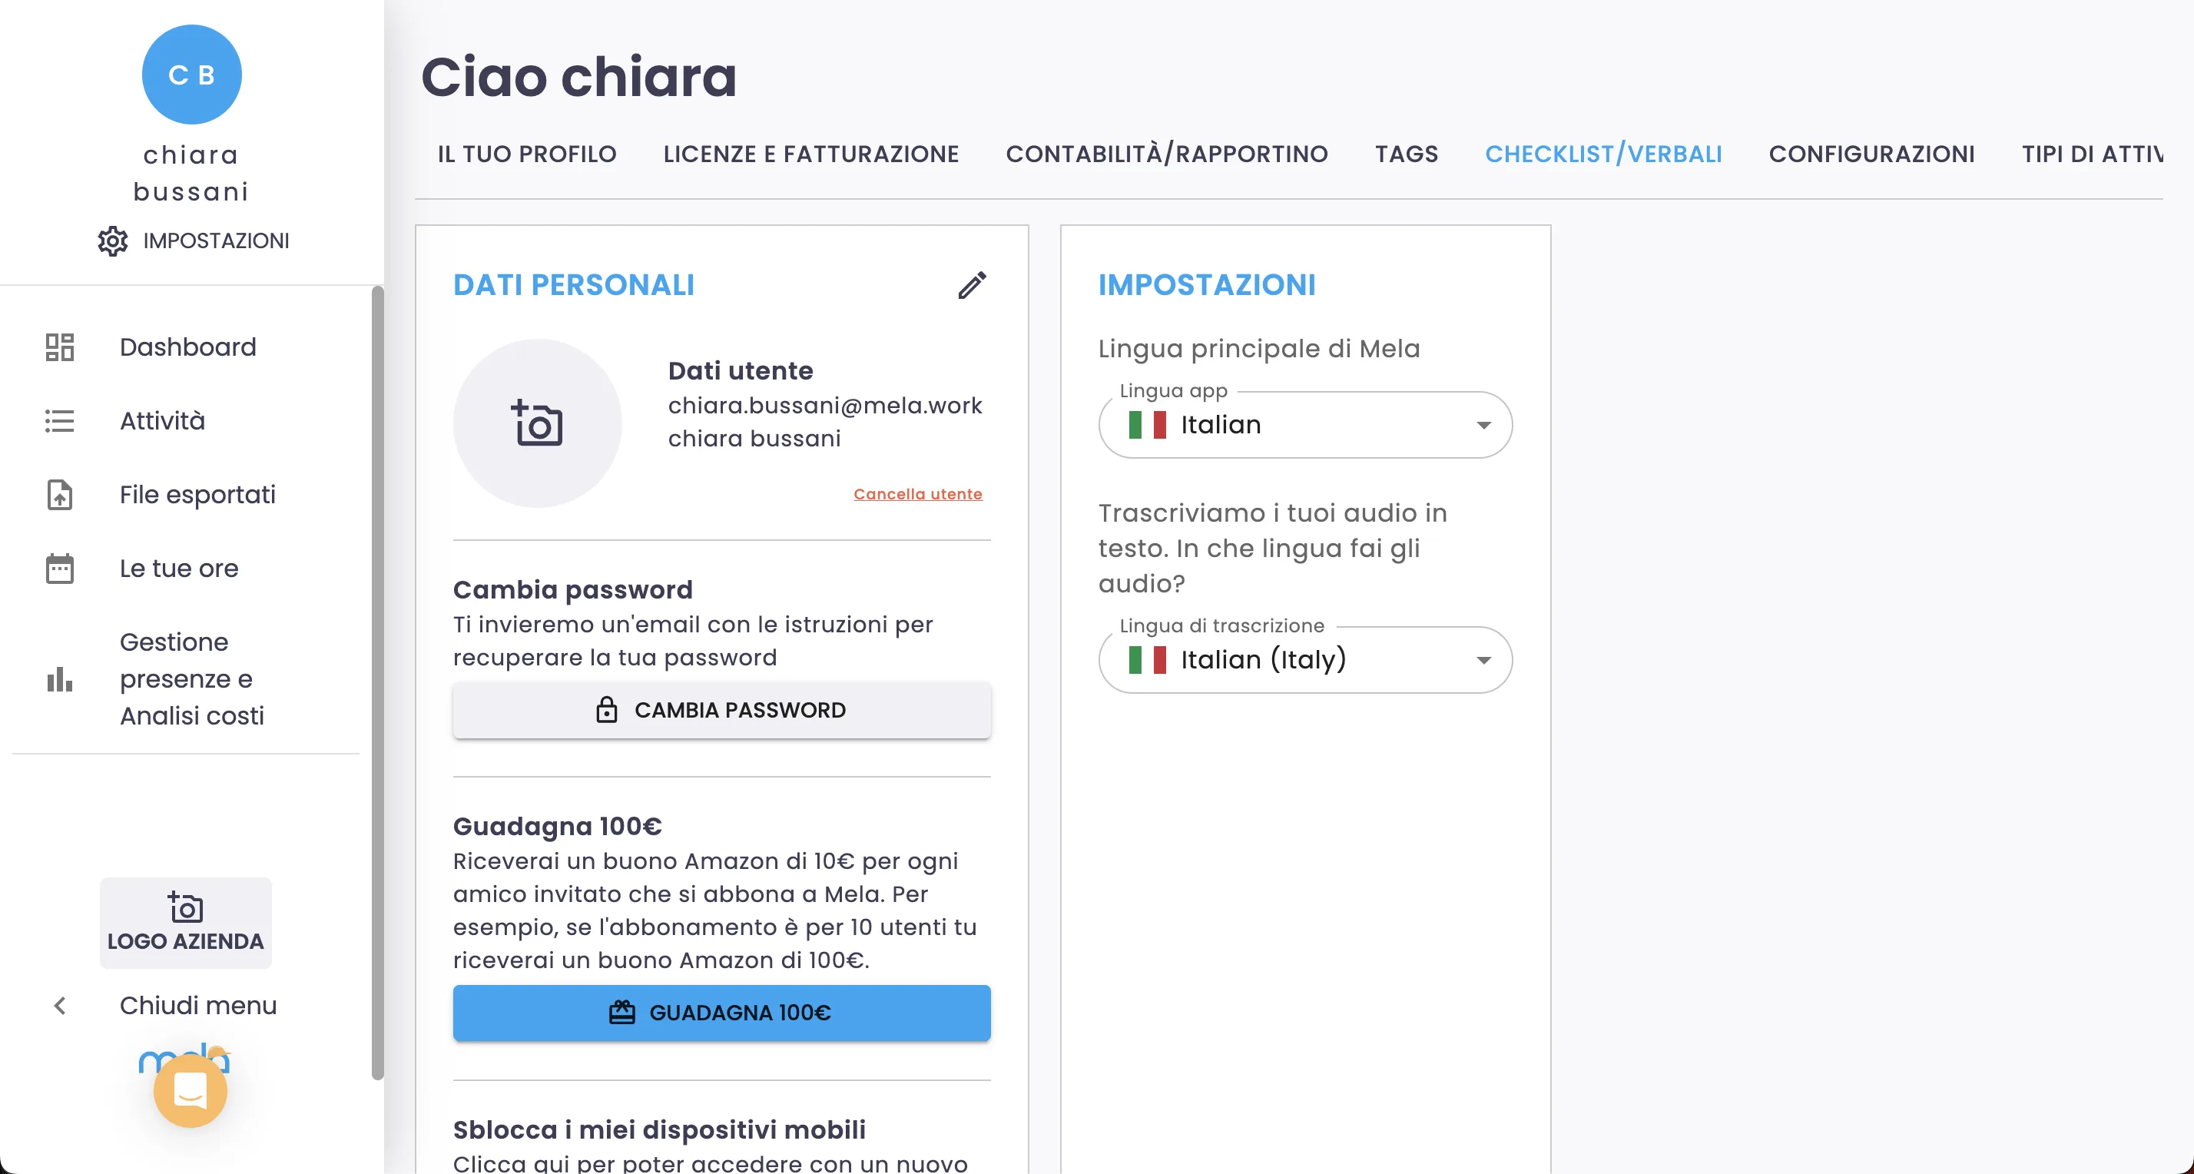Upload a profile photo via camera placeholder
The width and height of the screenshot is (2194, 1174).
click(x=536, y=423)
